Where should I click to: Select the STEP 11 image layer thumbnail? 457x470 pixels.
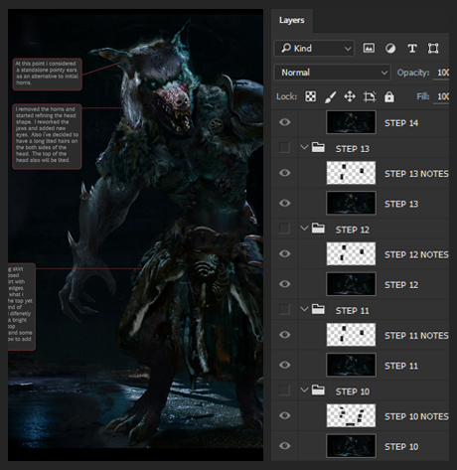coord(351,365)
